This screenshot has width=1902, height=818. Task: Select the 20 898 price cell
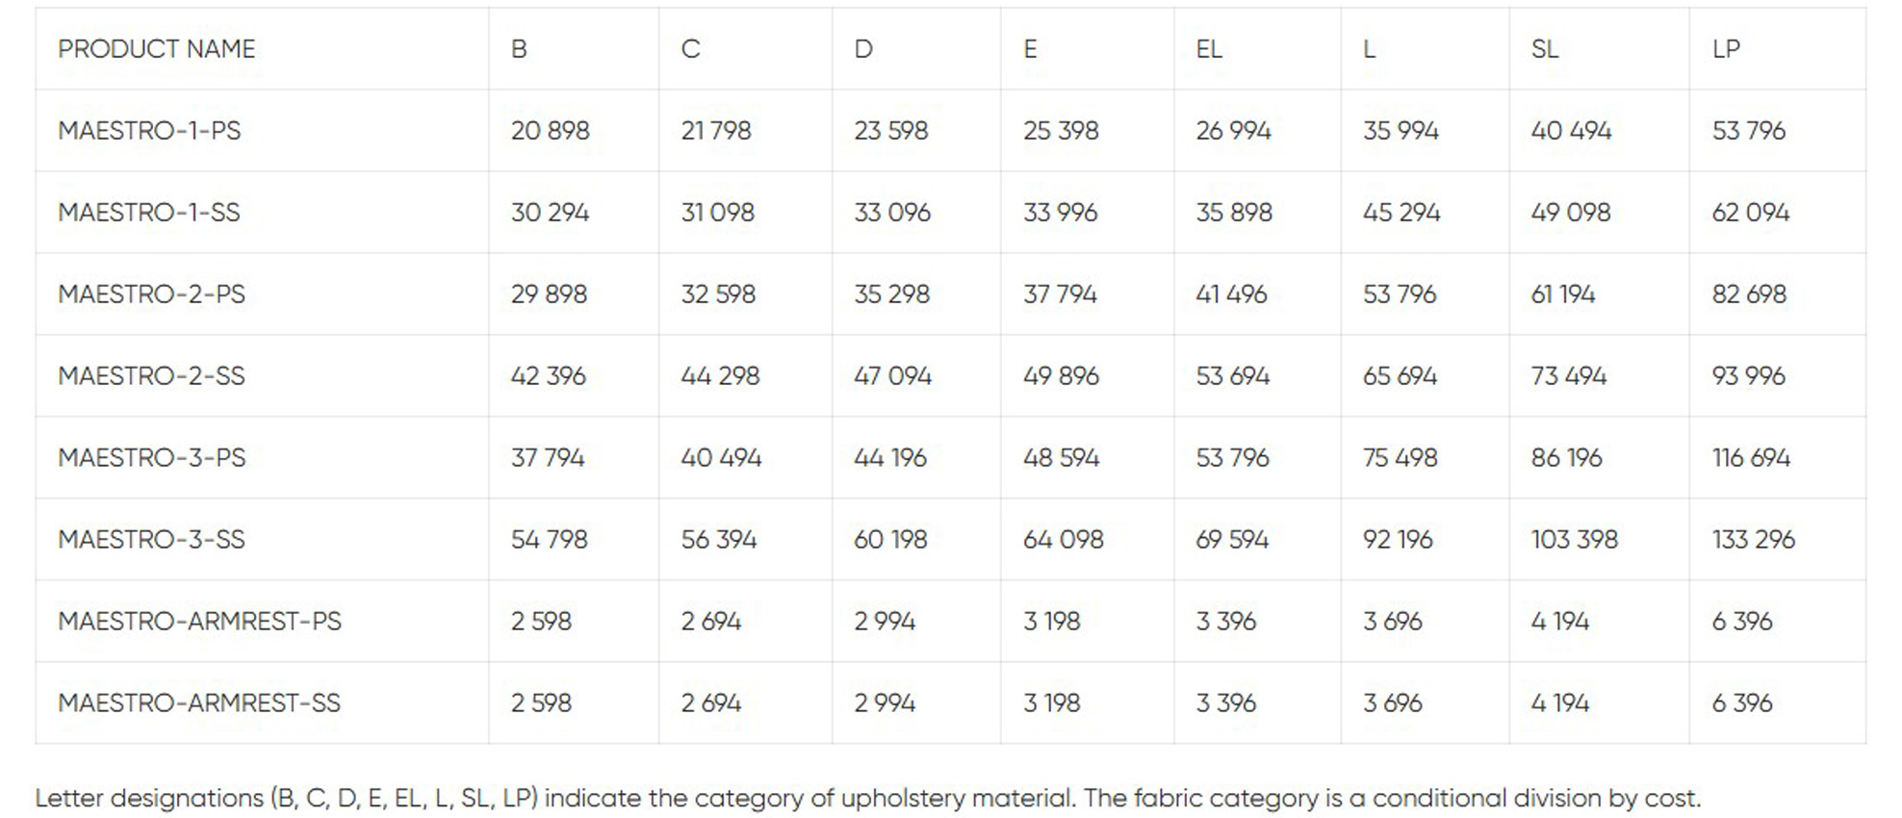coord(550,131)
